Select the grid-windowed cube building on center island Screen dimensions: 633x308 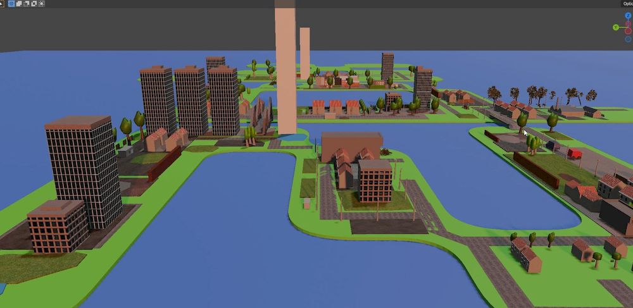[375, 182]
